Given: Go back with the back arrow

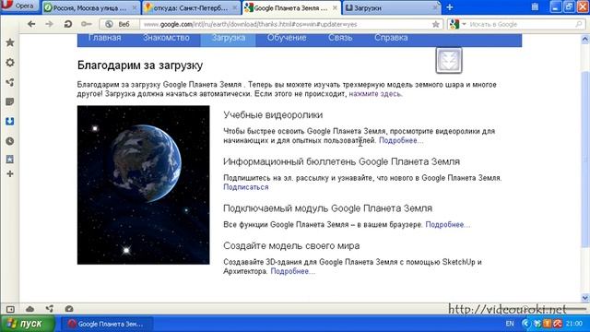Looking at the screenshot, I should tap(31, 24).
